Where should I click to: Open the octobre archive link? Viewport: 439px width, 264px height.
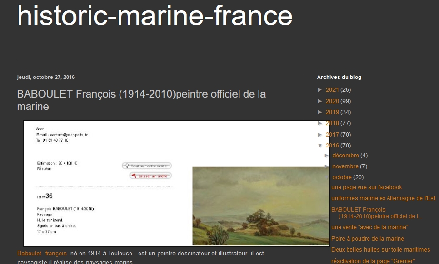pos(342,177)
